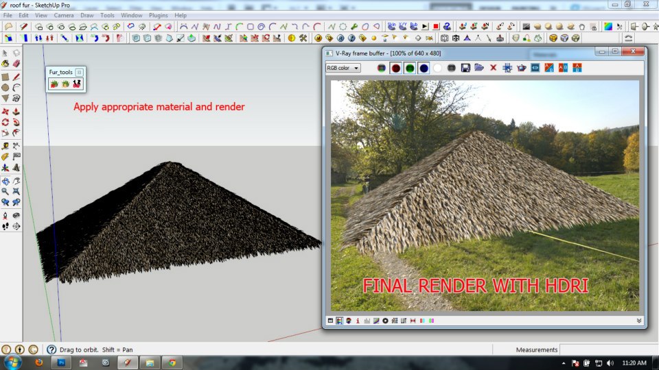
Task: Close the Fur_tools floating toolbar
Action: (x=79, y=72)
